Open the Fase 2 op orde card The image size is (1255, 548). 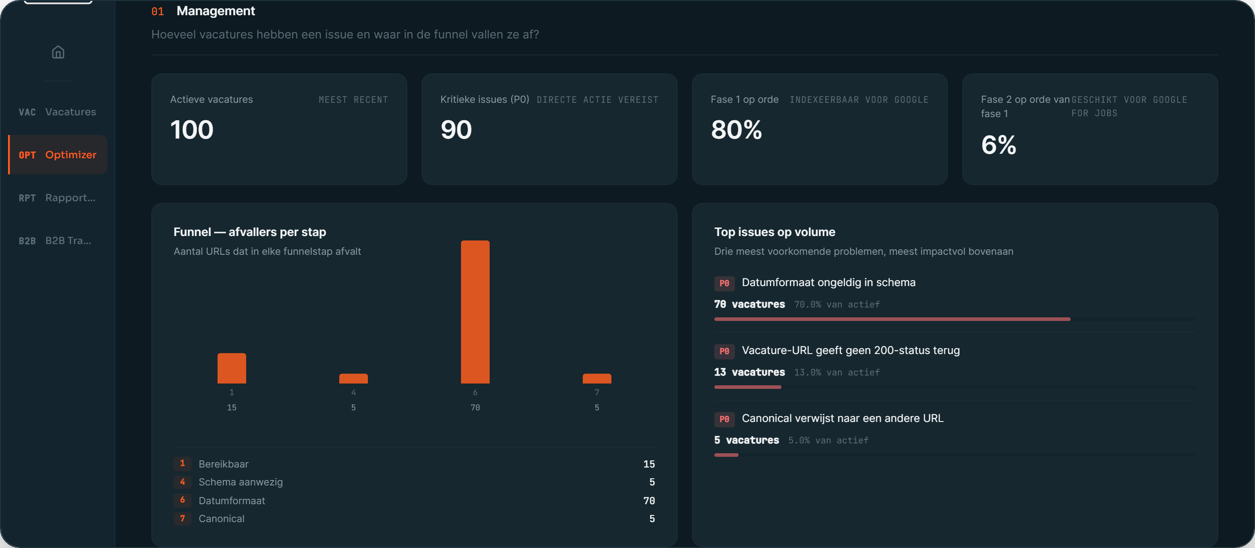click(1090, 129)
